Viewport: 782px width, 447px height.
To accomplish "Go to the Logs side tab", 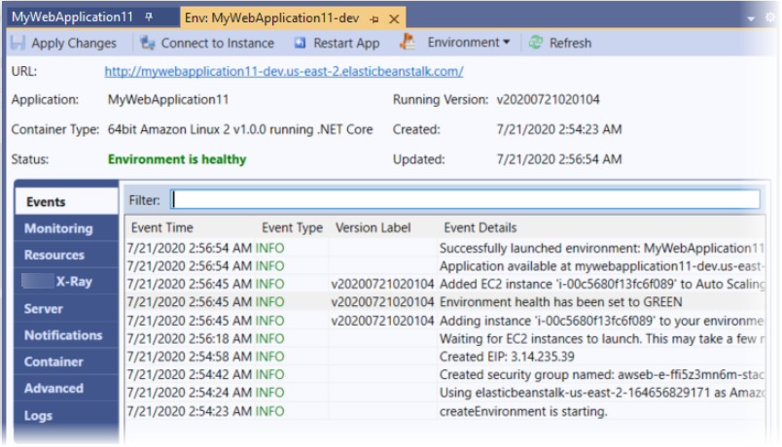I will coord(39,415).
